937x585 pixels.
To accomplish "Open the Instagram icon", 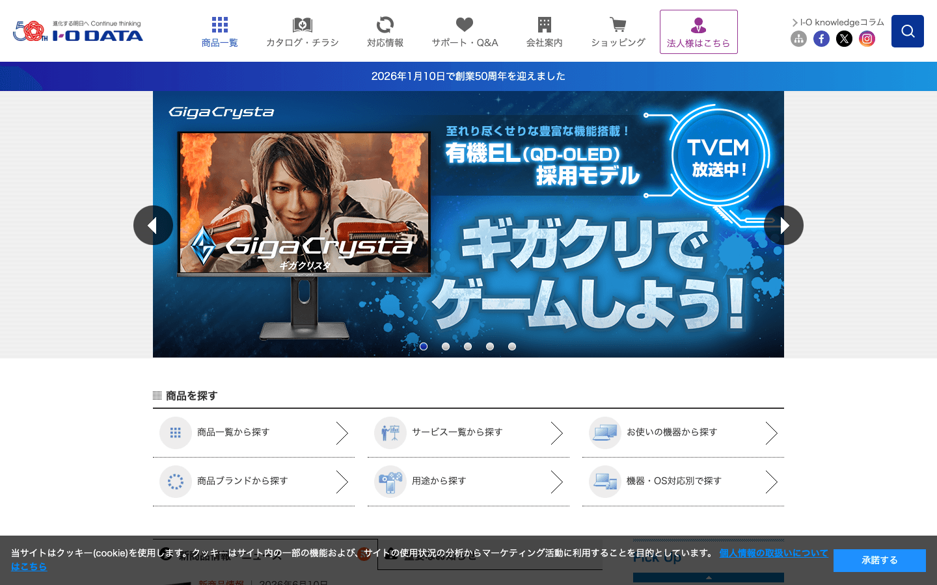I will click(867, 39).
